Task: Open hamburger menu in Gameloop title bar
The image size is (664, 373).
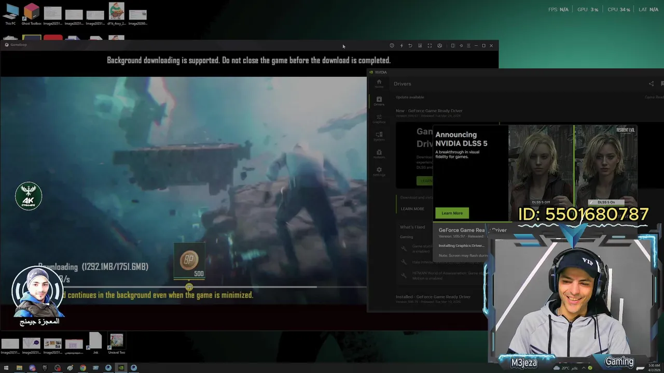Action: click(468, 46)
